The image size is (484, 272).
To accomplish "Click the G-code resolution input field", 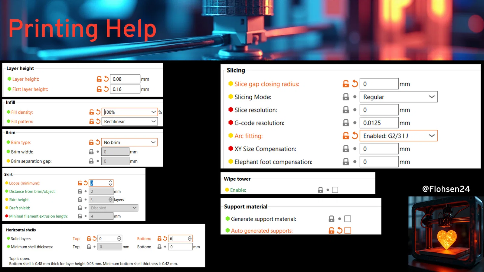I will pyautogui.click(x=379, y=123).
